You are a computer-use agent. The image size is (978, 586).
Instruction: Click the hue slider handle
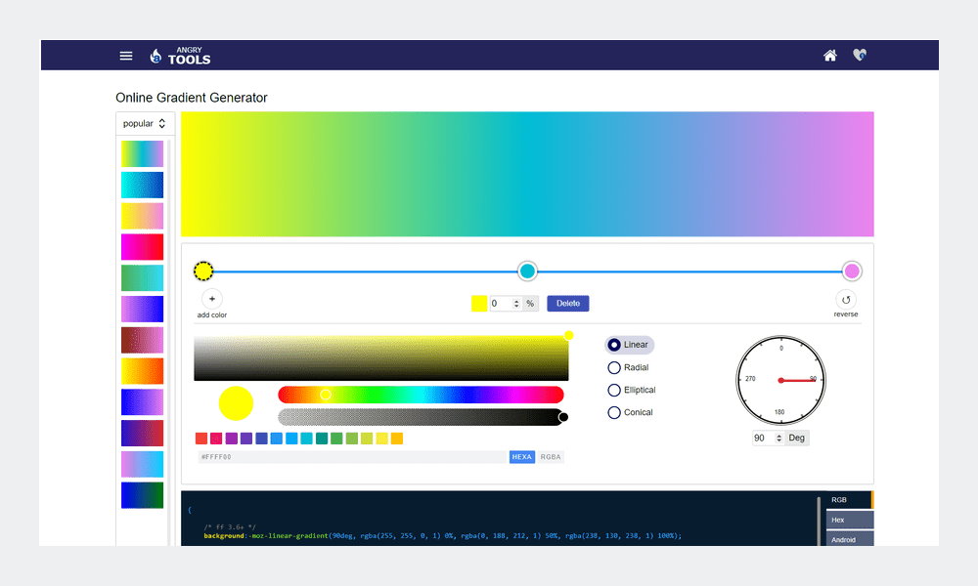(326, 395)
